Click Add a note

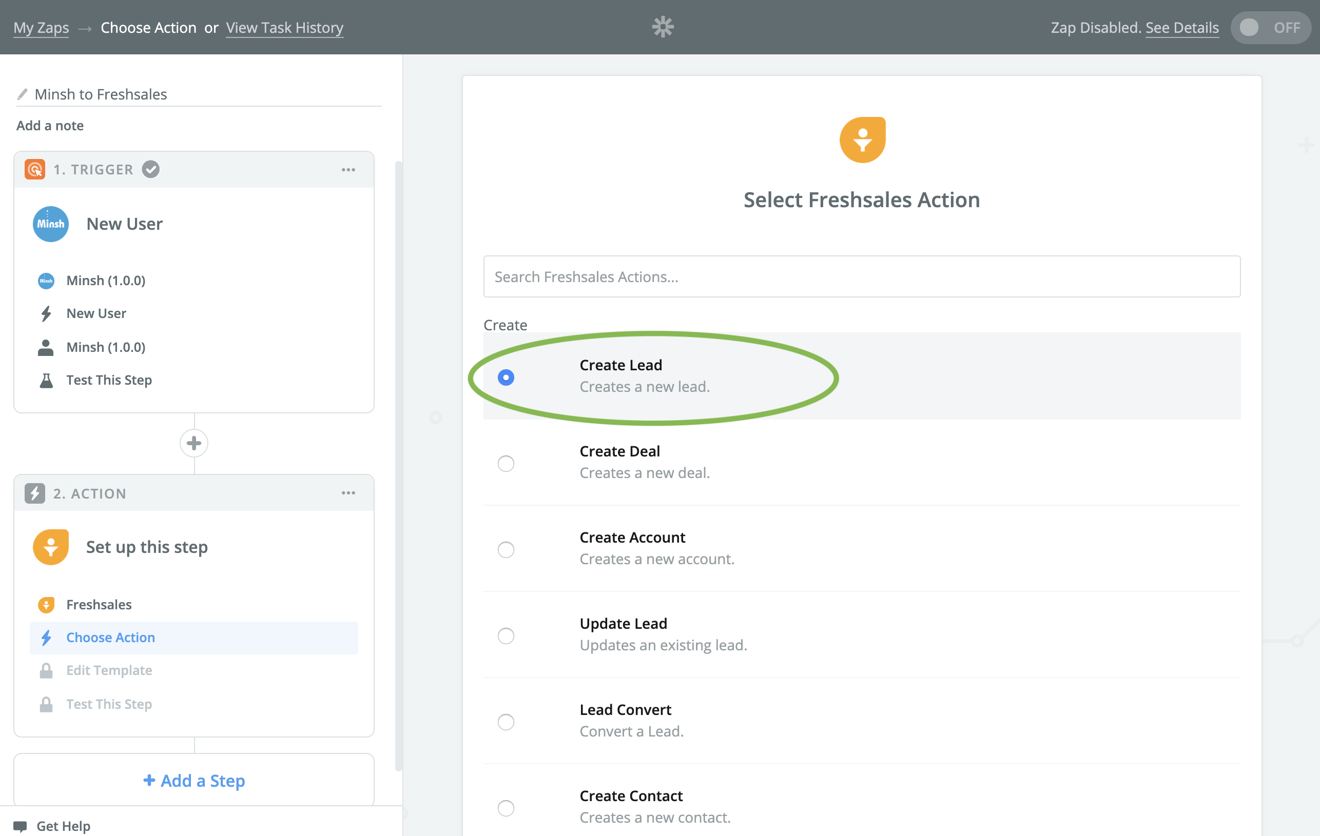pos(50,126)
